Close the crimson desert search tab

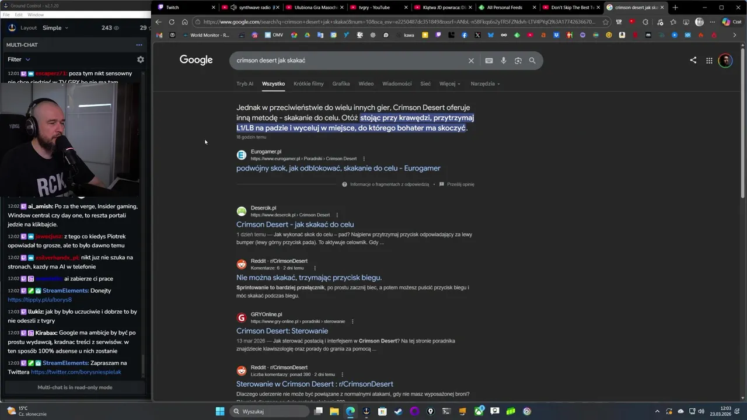coord(662,8)
